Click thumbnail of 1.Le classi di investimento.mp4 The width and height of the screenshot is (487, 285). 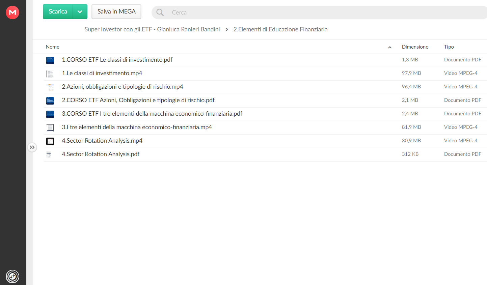click(50, 74)
